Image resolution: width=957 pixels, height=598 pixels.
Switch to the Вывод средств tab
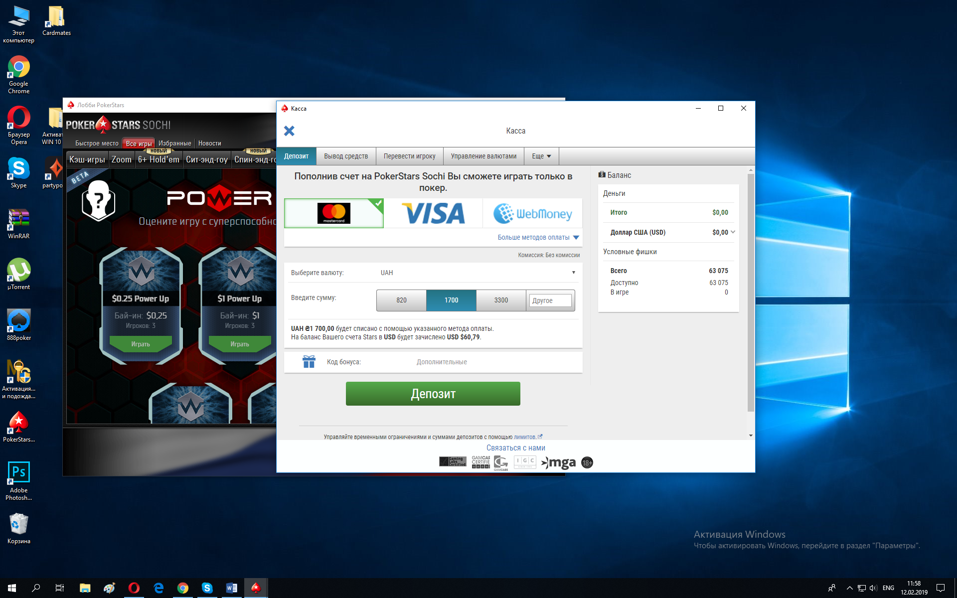(x=346, y=156)
